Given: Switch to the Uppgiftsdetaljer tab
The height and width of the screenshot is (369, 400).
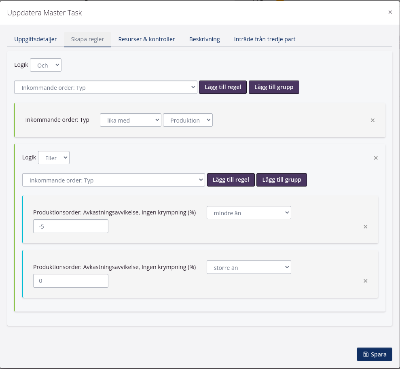Looking at the screenshot, I should (36, 39).
